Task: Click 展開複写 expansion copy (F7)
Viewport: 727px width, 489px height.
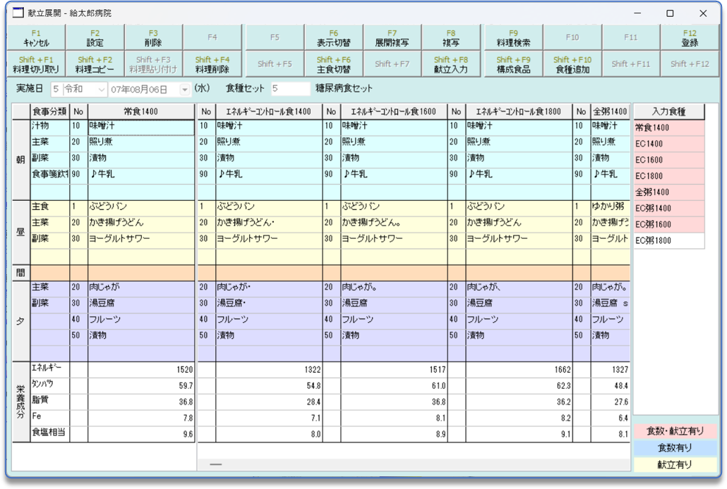Action: coord(392,35)
